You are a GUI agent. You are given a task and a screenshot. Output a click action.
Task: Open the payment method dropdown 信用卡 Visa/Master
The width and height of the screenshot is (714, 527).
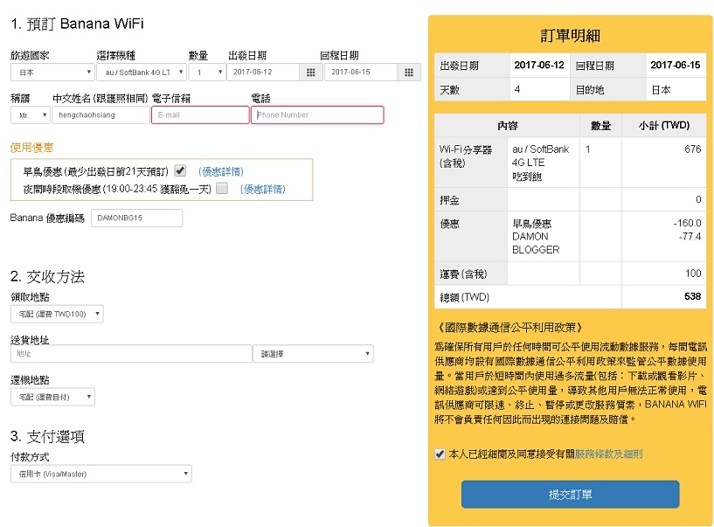coord(101,474)
